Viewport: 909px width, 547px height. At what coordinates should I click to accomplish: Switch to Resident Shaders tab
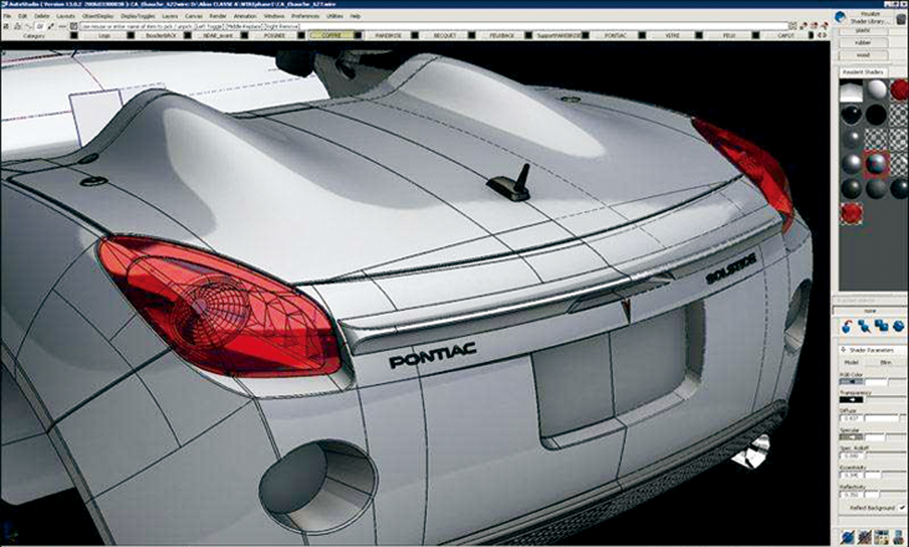coord(862,72)
